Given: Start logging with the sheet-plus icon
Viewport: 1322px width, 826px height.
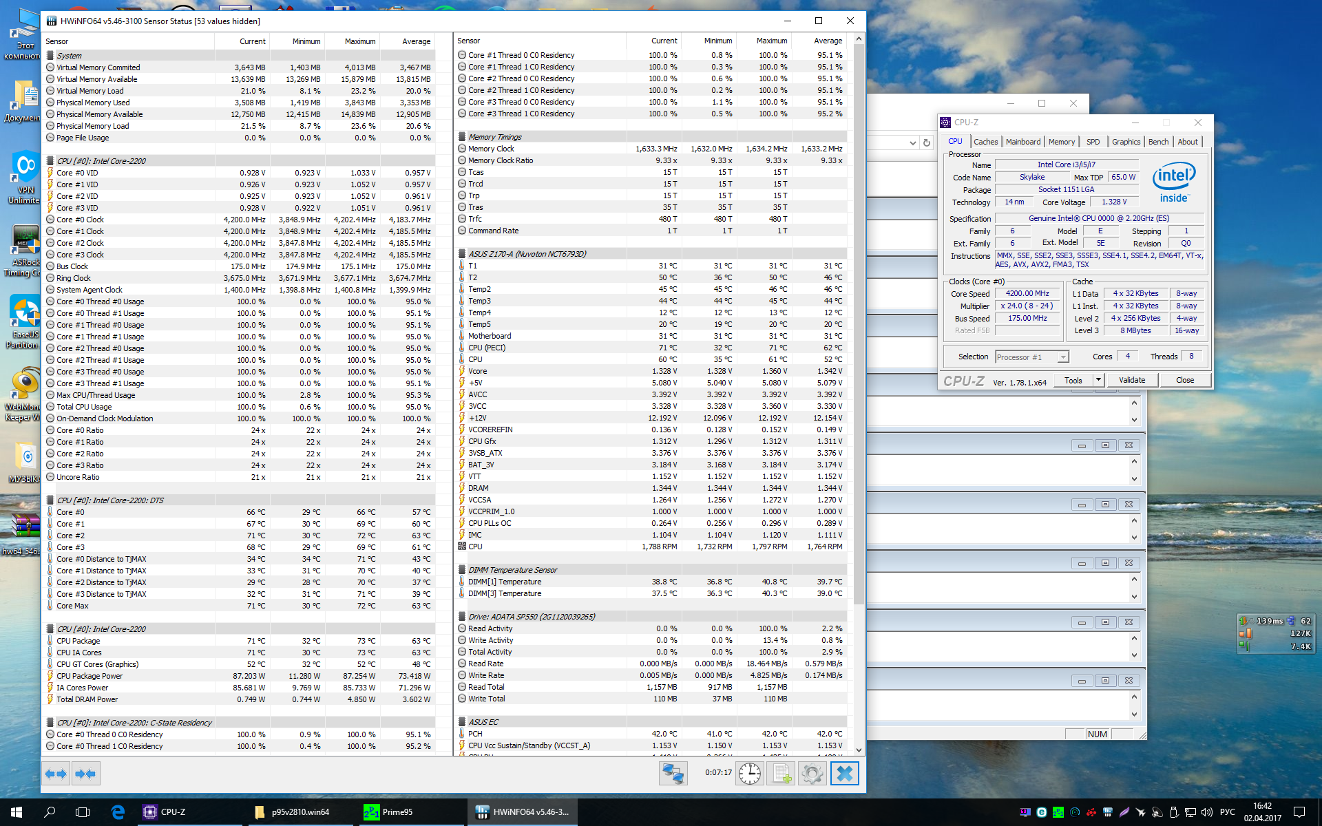Looking at the screenshot, I should (x=781, y=774).
